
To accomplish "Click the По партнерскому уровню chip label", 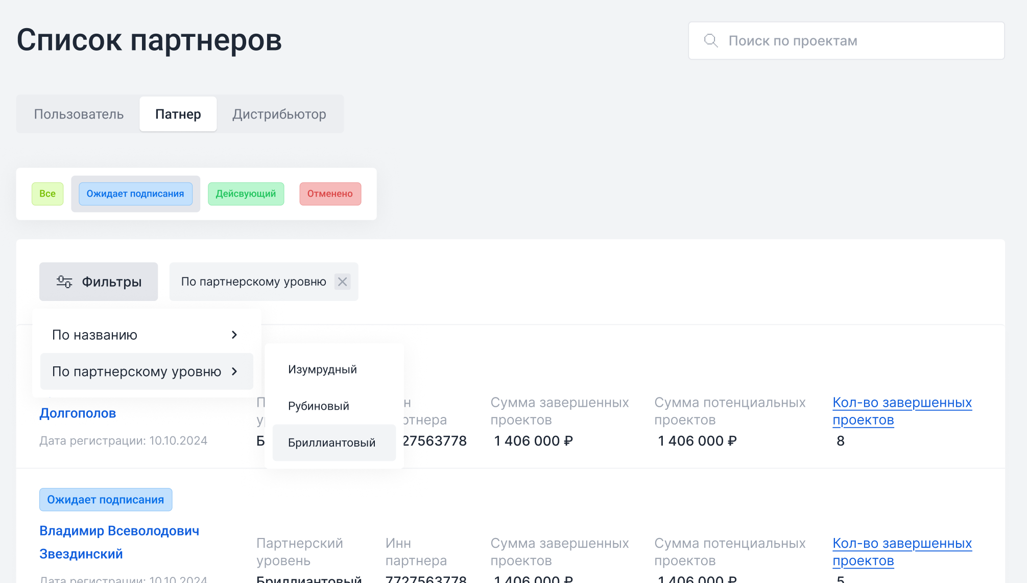I will tap(253, 282).
